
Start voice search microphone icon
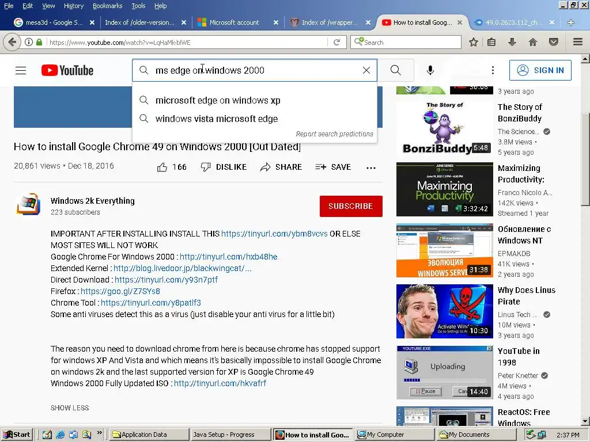[430, 70]
